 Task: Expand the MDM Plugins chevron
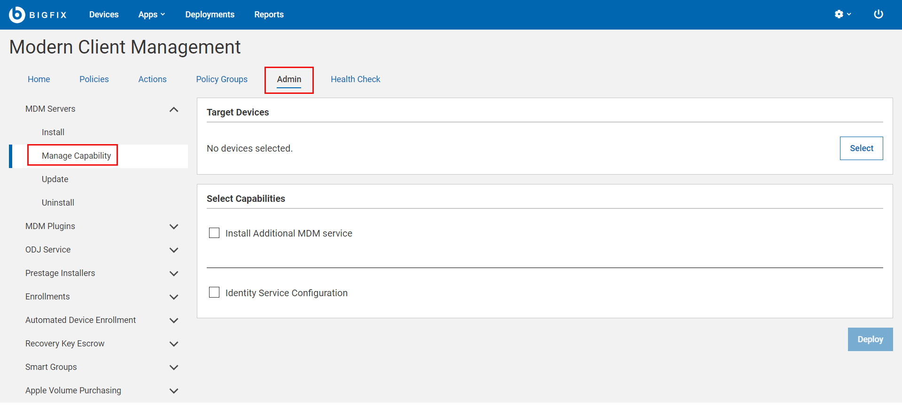[174, 227]
